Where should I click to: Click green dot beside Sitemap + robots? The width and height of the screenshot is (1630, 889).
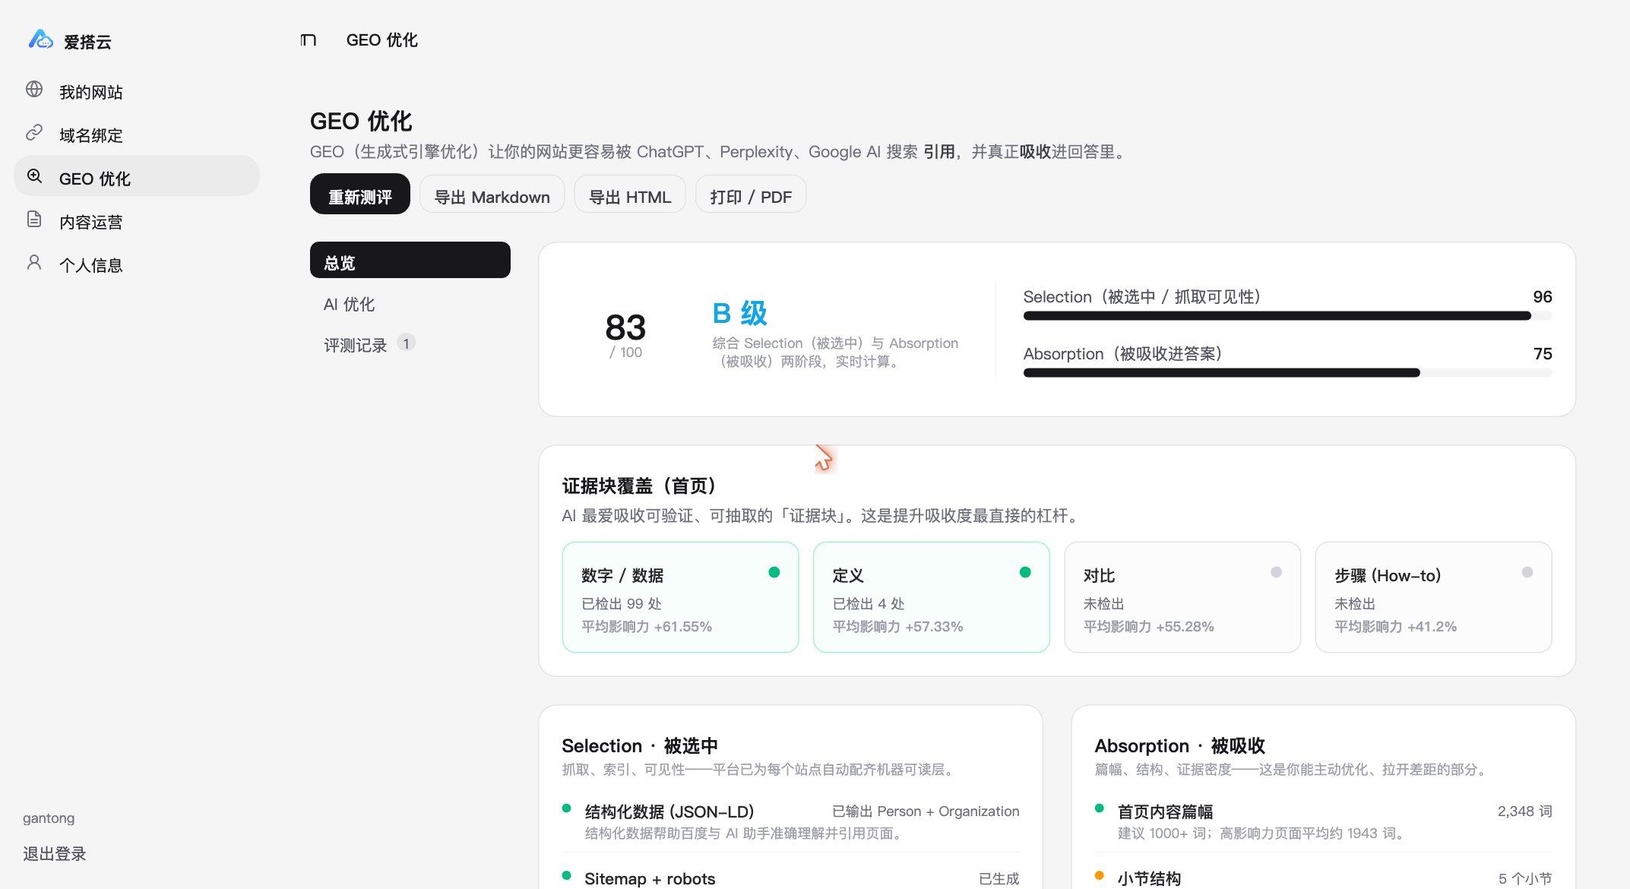pos(567,875)
